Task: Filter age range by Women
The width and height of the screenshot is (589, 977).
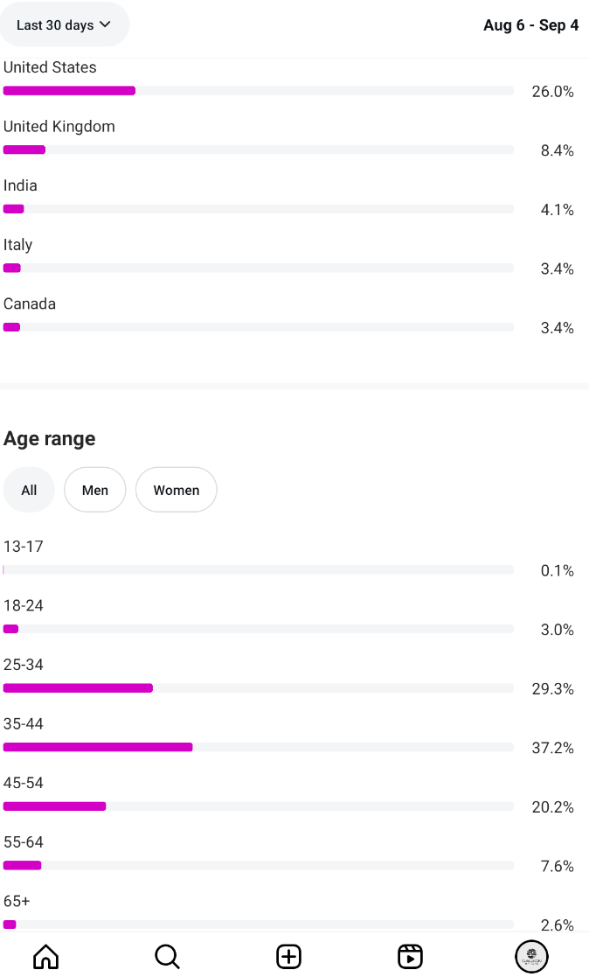Action: 177,490
